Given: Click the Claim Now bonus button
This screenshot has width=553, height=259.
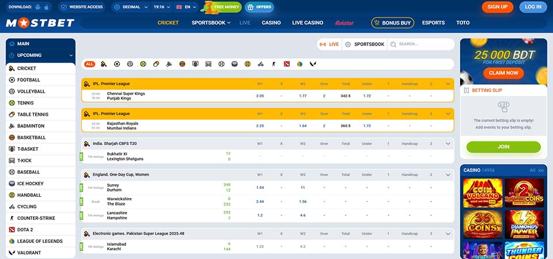Looking at the screenshot, I should click(503, 73).
